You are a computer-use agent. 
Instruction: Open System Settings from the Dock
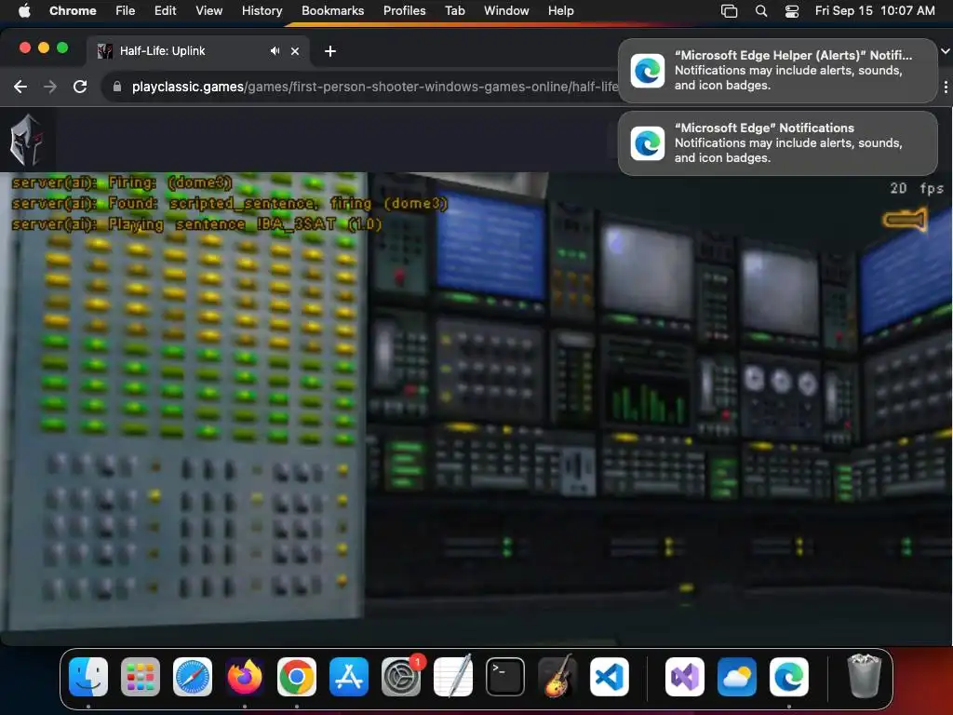tap(401, 676)
